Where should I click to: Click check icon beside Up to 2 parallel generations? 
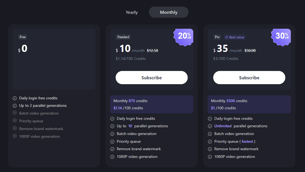coord(15,106)
